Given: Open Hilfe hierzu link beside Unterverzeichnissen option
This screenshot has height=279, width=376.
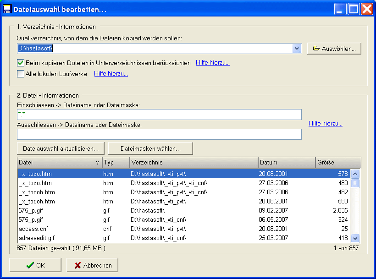Looking at the screenshot, I should tap(213, 63).
